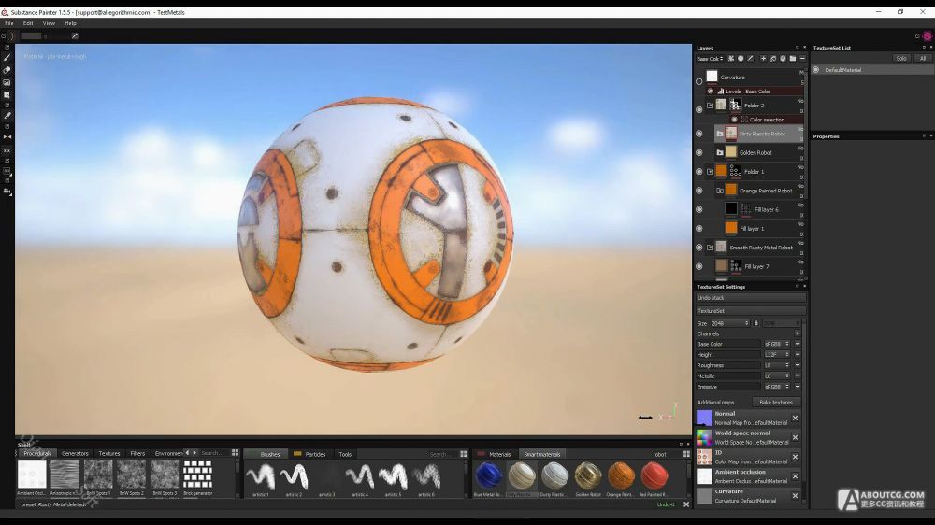Toggle grid view in Brushes shelf
This screenshot has width=935, height=525.
(464, 454)
